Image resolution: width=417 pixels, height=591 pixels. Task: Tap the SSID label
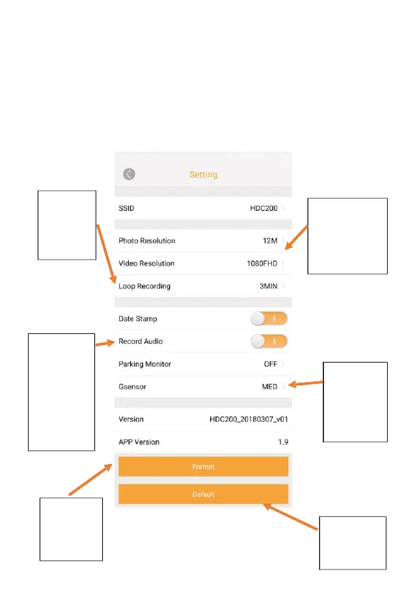pos(126,208)
